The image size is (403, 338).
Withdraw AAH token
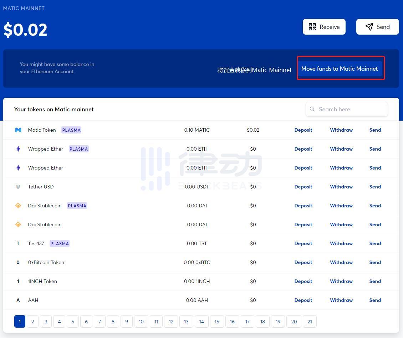click(341, 300)
